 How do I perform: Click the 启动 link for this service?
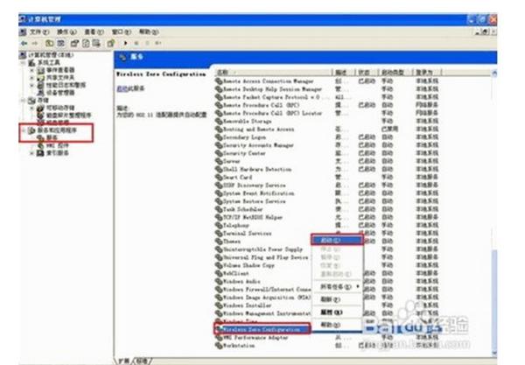pyautogui.click(x=121, y=88)
